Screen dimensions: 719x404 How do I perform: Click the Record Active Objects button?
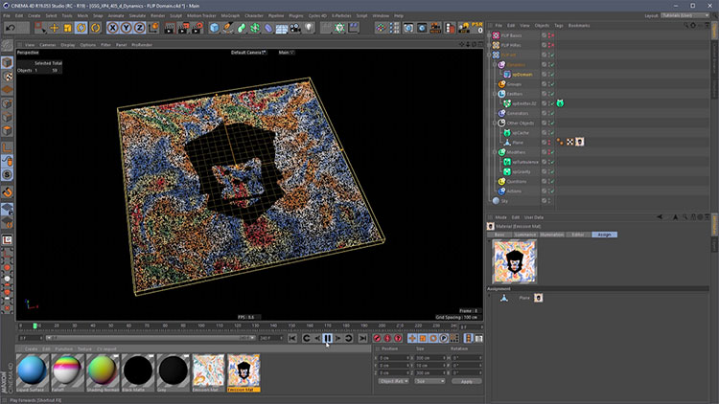click(377, 338)
